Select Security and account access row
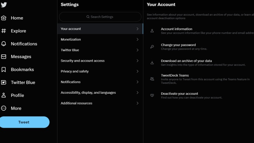 coord(100,61)
